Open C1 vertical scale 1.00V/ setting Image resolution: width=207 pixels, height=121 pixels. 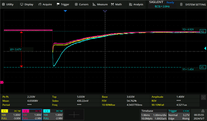[17, 115]
